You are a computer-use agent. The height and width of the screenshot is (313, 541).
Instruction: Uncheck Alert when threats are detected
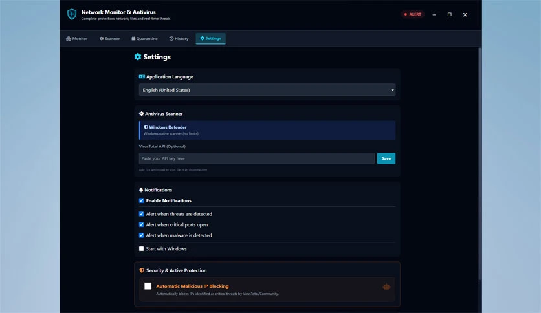tap(142, 214)
